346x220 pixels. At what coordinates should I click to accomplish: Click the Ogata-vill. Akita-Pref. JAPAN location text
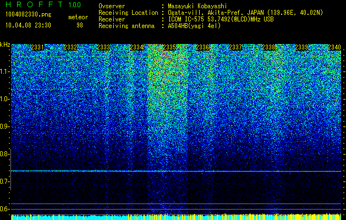point(245,13)
